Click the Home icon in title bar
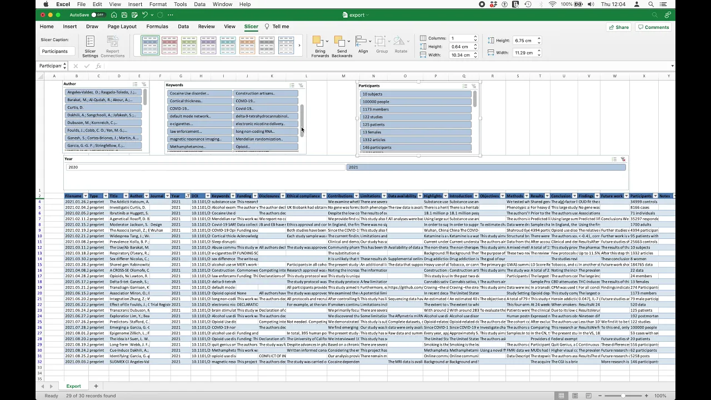 pyautogui.click(x=114, y=15)
